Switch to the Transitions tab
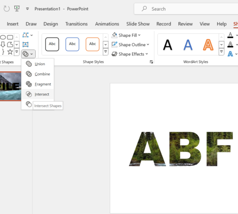 pyautogui.click(x=76, y=24)
